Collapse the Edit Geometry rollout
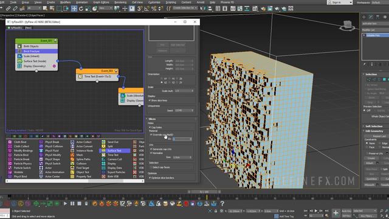This screenshot has height=219, width=389. pyautogui.click(x=375, y=131)
